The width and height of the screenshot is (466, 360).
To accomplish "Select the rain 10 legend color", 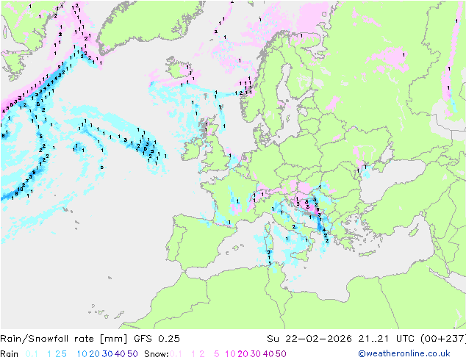I will click(82, 354).
